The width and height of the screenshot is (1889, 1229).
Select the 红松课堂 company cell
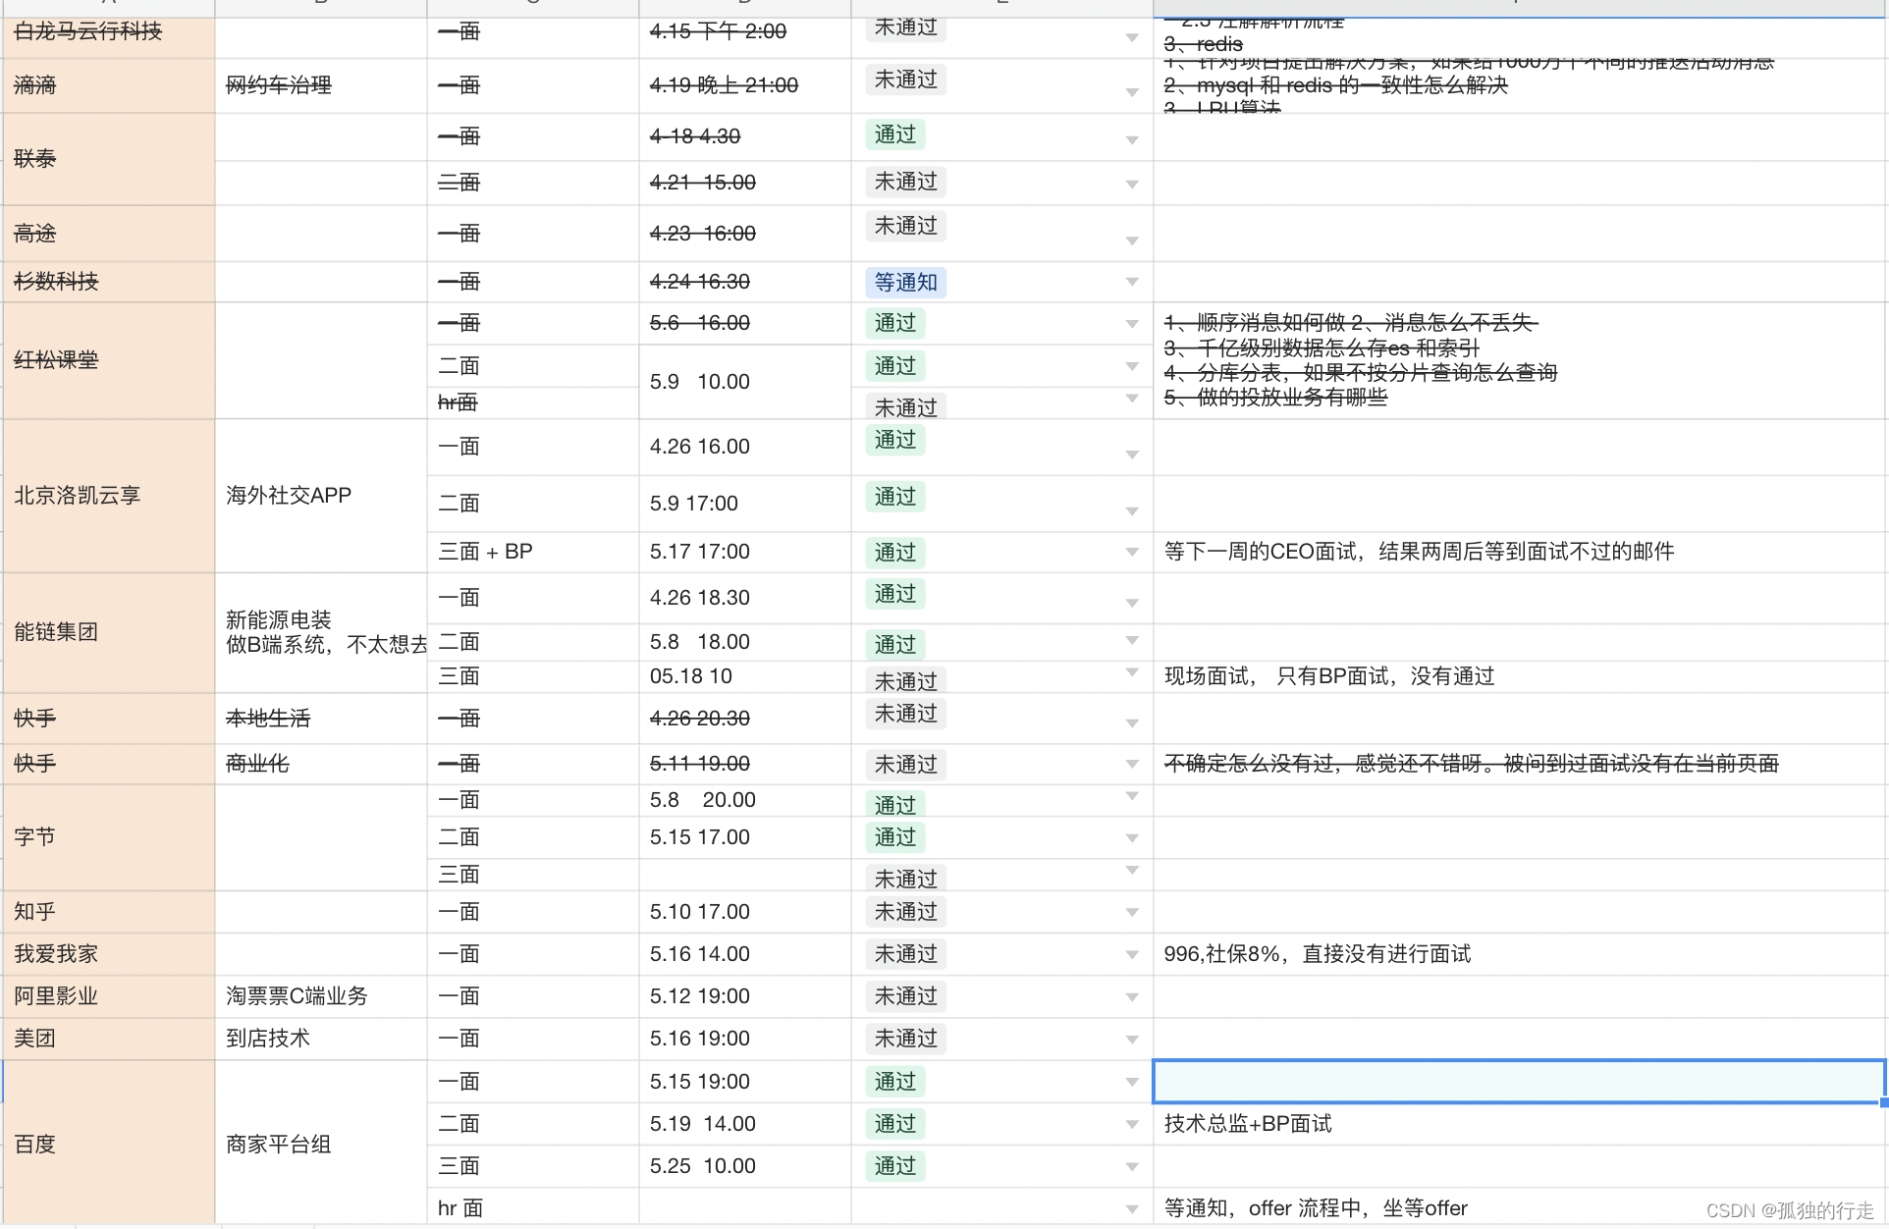click(x=109, y=360)
